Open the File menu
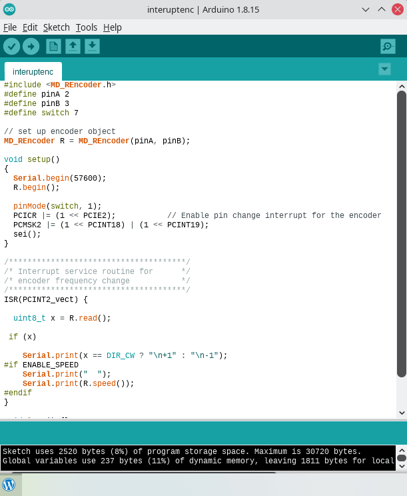 click(x=10, y=27)
